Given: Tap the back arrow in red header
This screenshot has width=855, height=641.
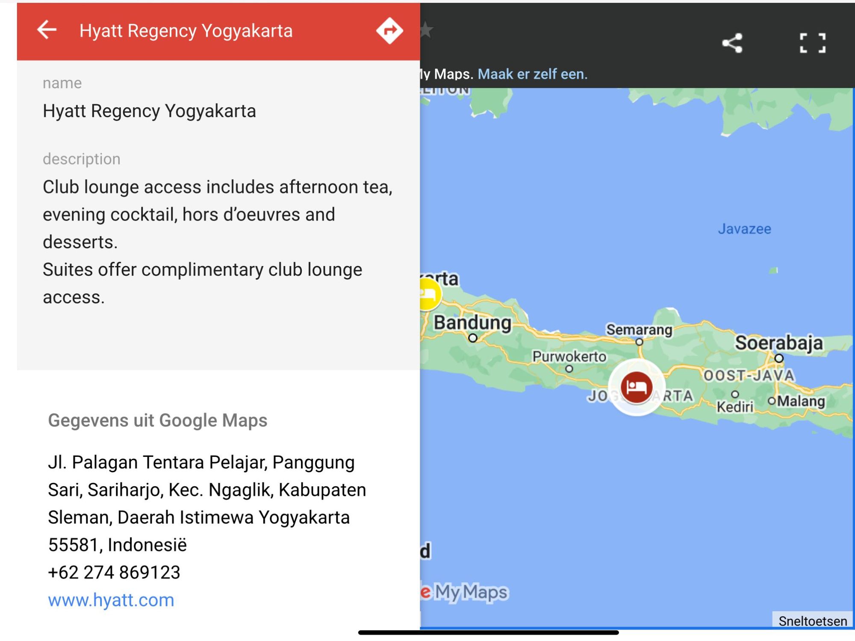Looking at the screenshot, I should click(x=47, y=30).
